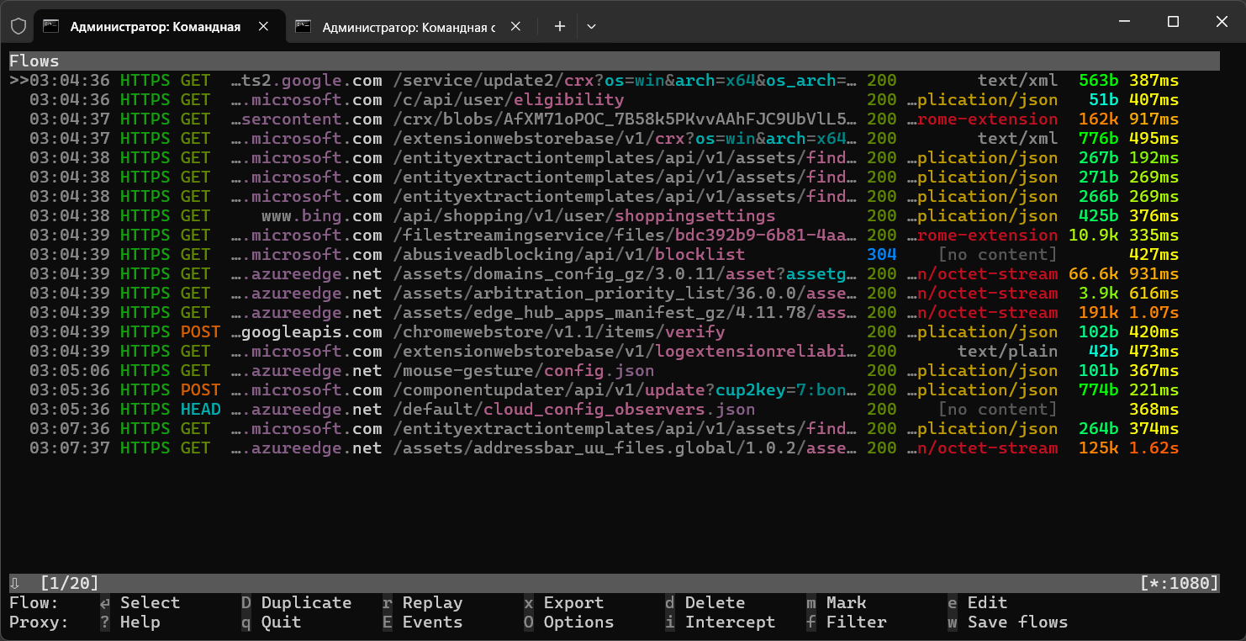Expand the new tab profile dropdown chevron

(591, 26)
